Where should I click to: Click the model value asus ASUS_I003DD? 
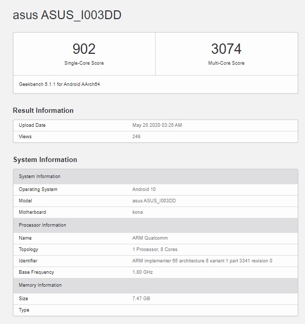[154, 201]
